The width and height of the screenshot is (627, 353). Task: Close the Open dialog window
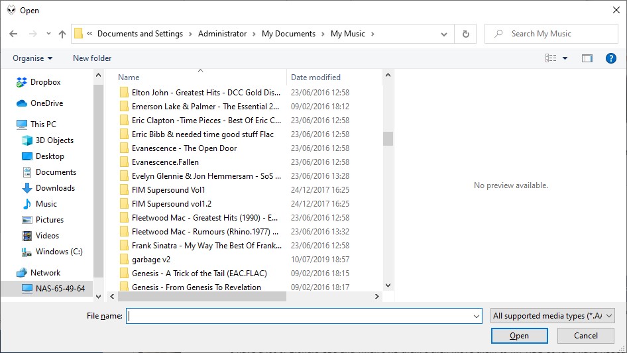click(616, 11)
